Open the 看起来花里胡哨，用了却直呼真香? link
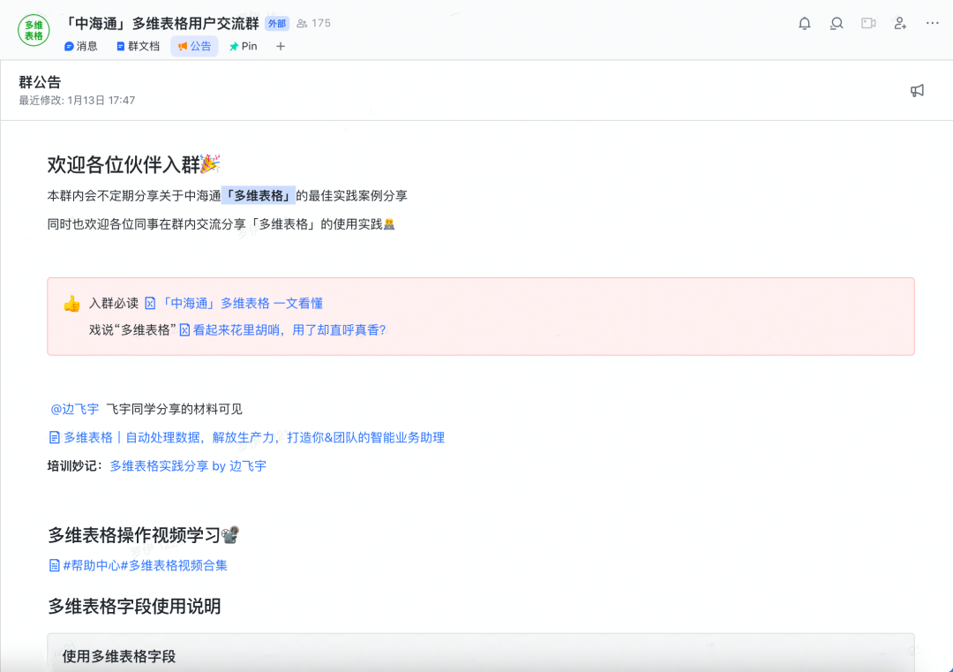The image size is (953, 672). 282,330
